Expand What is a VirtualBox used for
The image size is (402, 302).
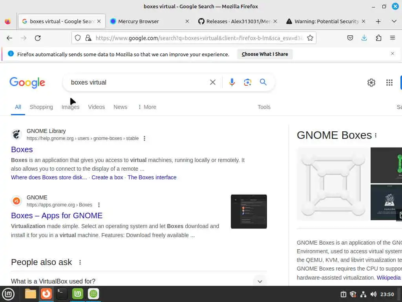[139, 281]
